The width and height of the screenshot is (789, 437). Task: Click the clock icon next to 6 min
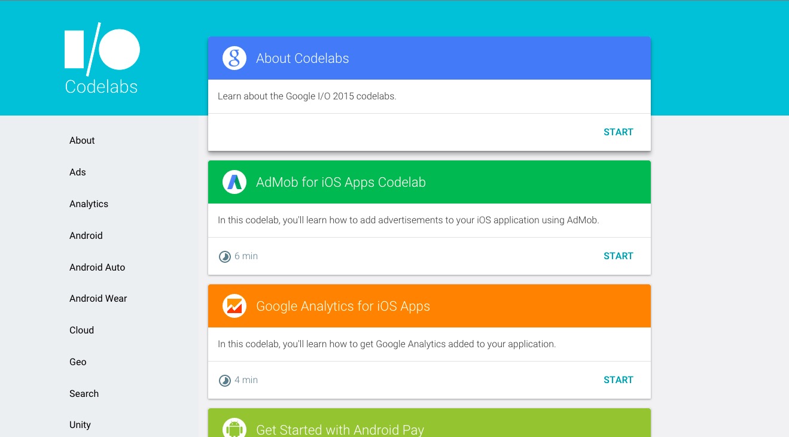tap(224, 256)
